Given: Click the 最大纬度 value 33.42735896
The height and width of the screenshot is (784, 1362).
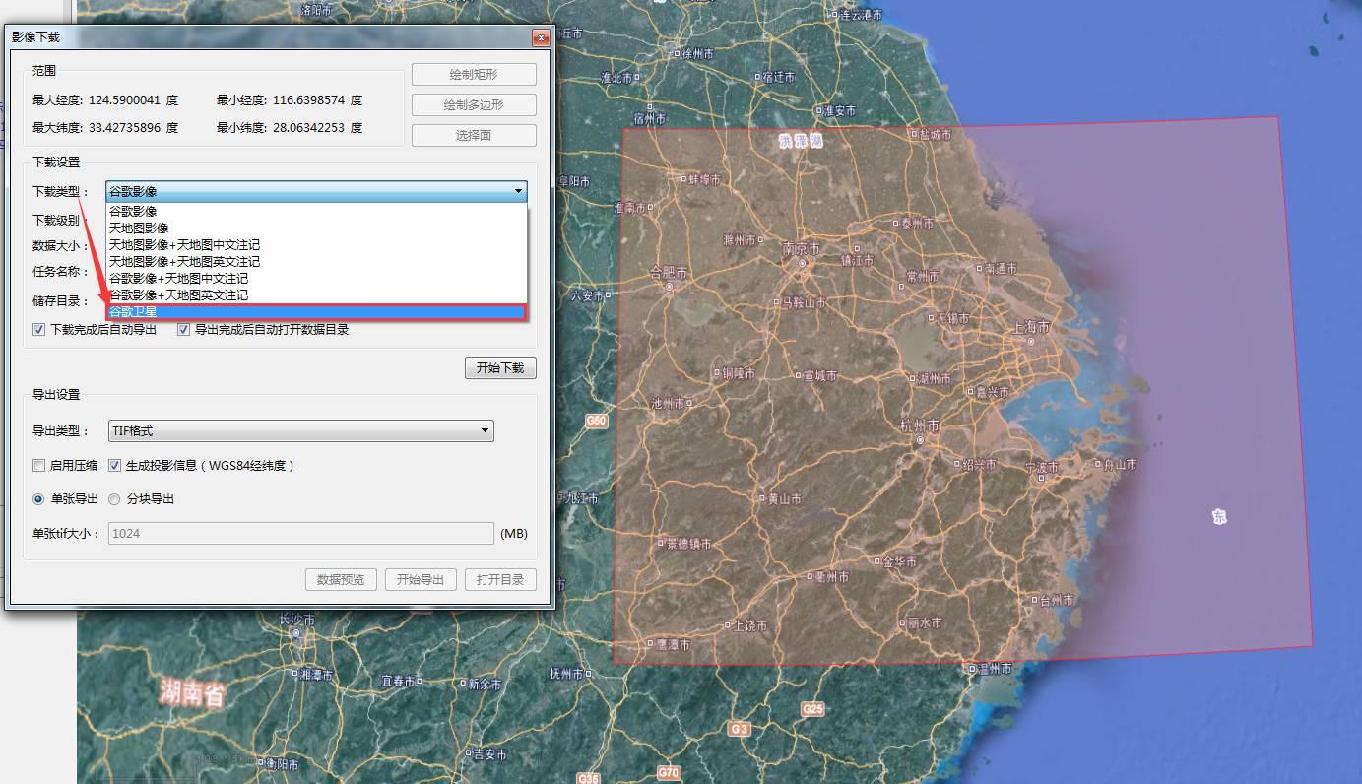Looking at the screenshot, I should pyautogui.click(x=124, y=128).
